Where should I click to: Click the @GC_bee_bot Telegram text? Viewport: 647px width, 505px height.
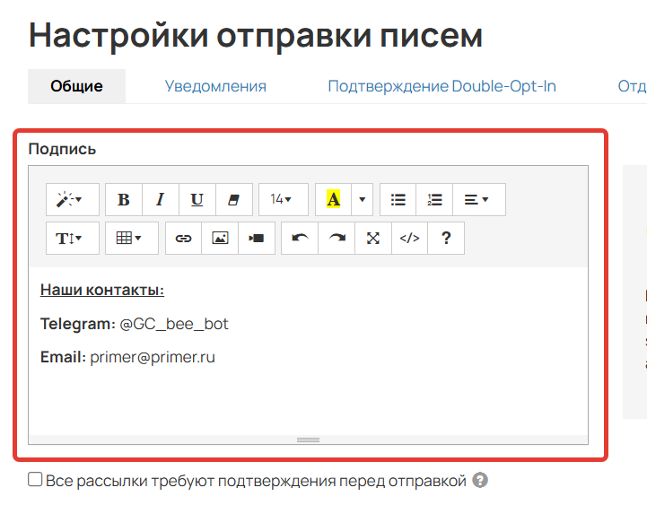click(174, 324)
